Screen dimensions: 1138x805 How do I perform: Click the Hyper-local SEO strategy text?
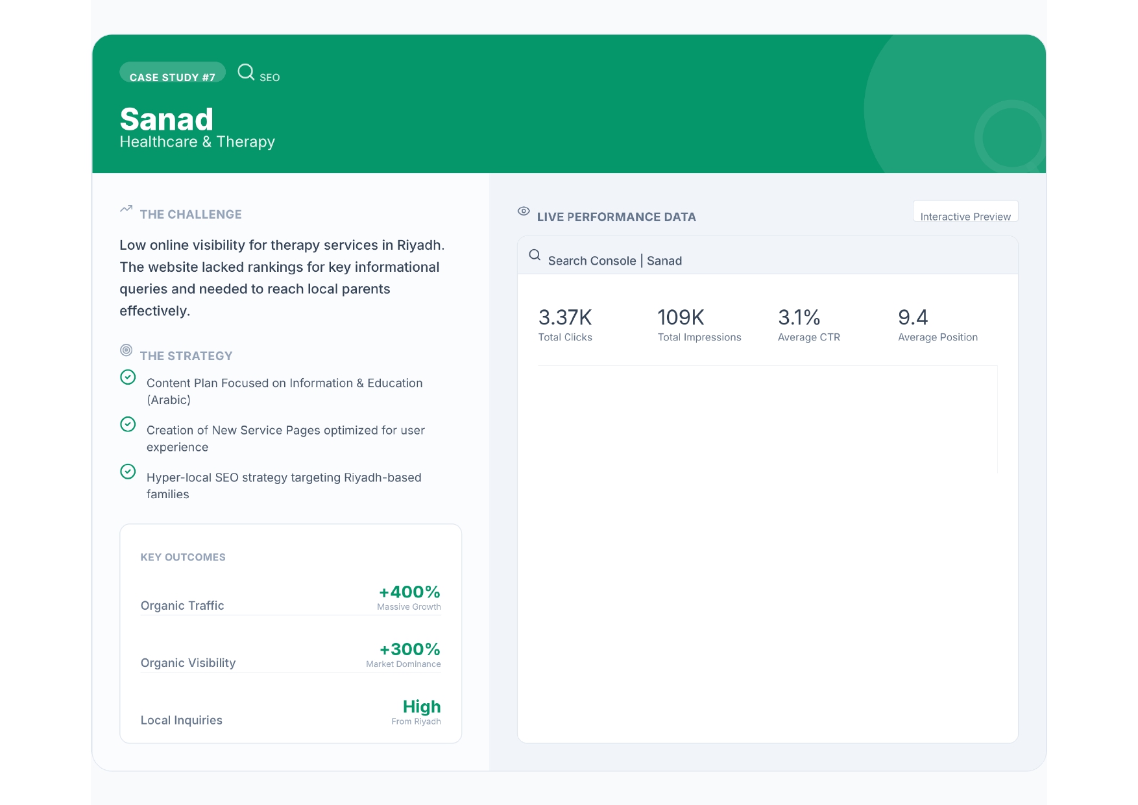[x=284, y=486]
